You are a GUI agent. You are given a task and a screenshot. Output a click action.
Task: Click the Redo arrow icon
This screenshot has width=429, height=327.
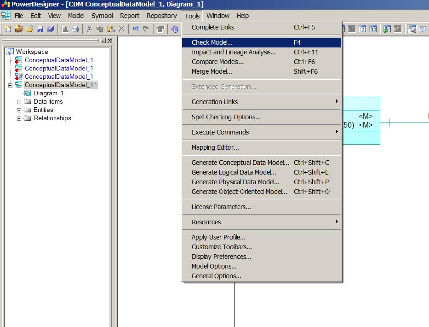pos(146,29)
